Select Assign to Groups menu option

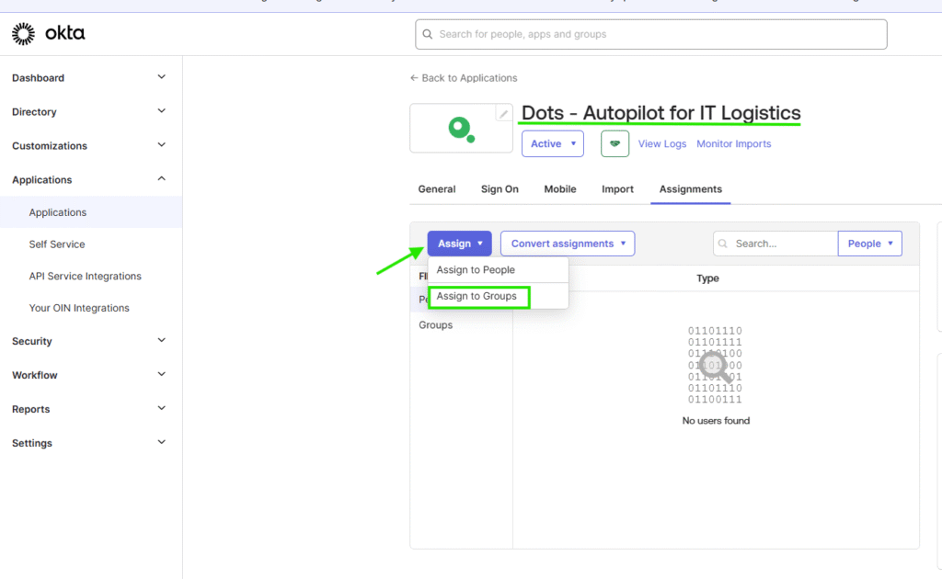tap(477, 296)
